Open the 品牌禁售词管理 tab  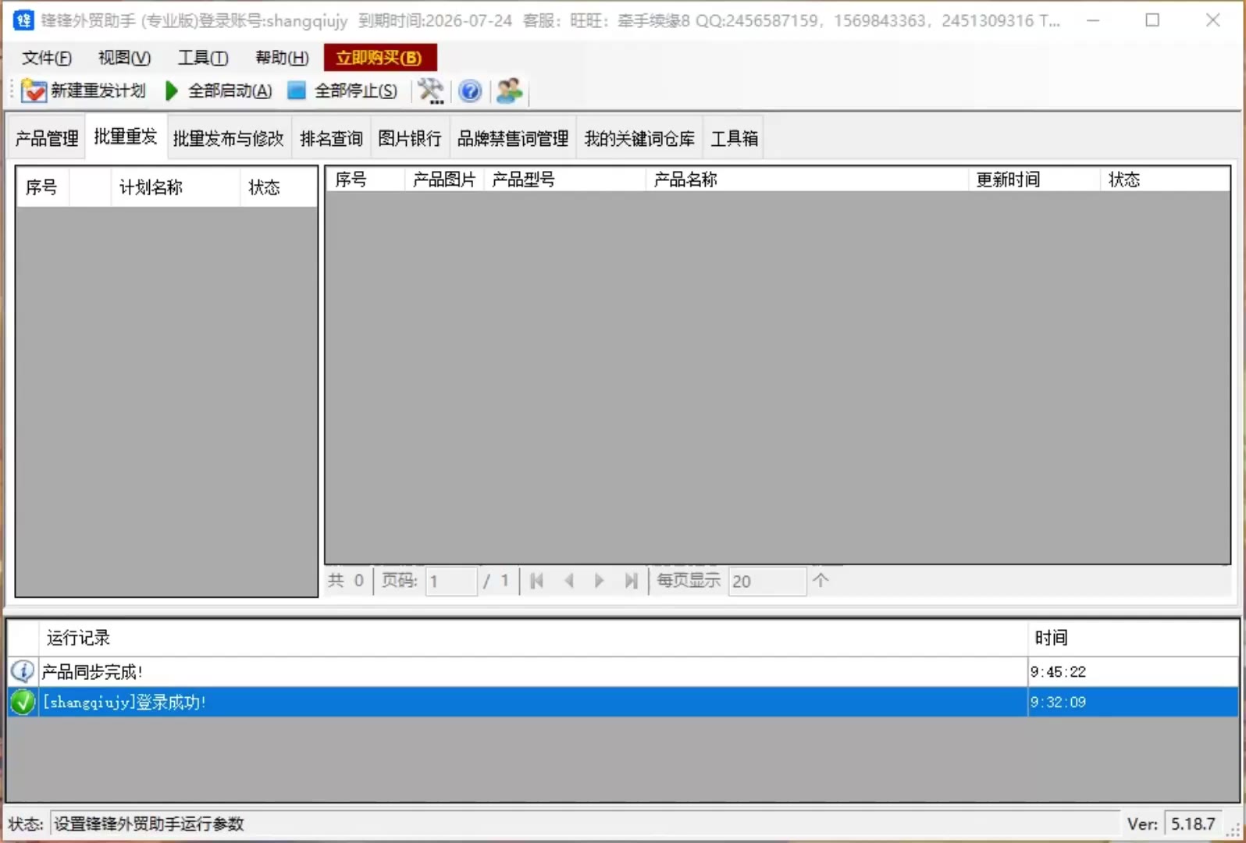coord(513,138)
